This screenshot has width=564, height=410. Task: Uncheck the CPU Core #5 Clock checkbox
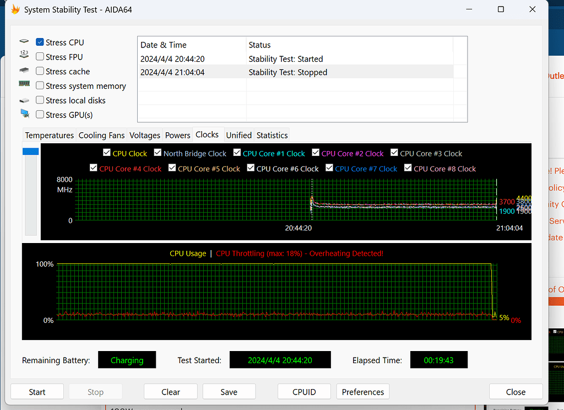(171, 168)
